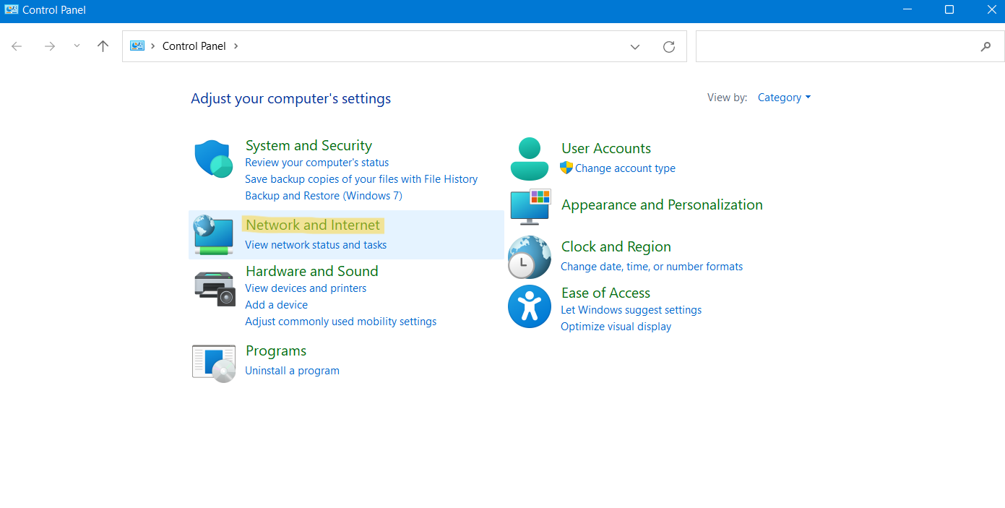Screen dimensions: 1005x508
Task: Click the Appearance and Personalization monitor icon
Action: 530,207
